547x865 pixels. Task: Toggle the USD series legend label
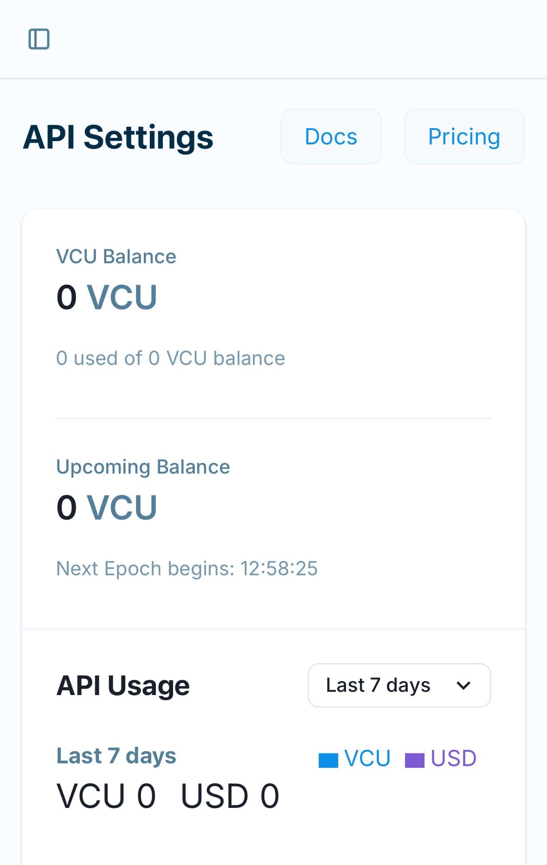[x=453, y=758]
